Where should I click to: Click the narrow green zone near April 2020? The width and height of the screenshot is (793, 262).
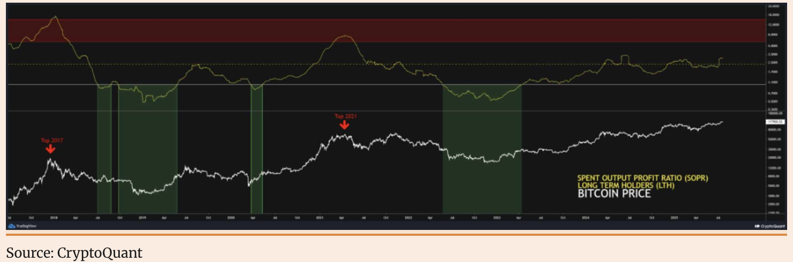pos(257,150)
